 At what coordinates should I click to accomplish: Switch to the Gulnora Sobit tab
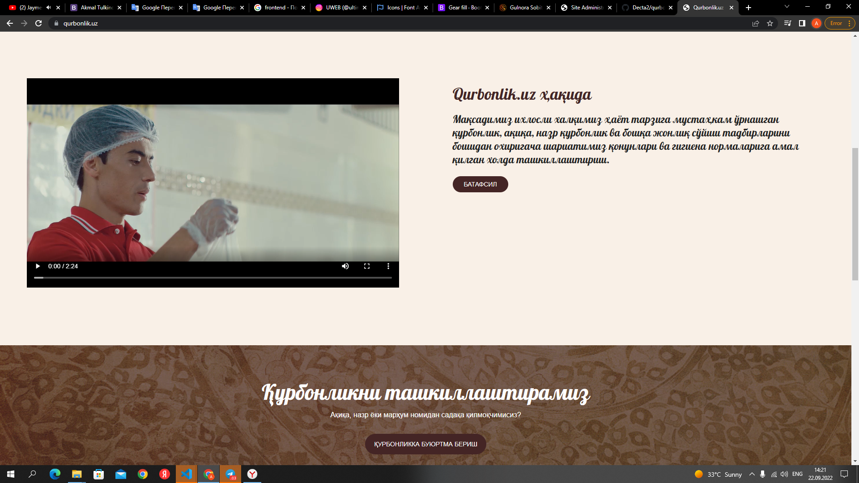tap(525, 8)
